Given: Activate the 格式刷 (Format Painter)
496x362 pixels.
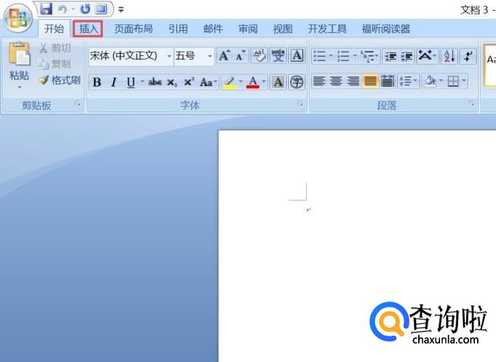Looking at the screenshot, I should (60, 80).
